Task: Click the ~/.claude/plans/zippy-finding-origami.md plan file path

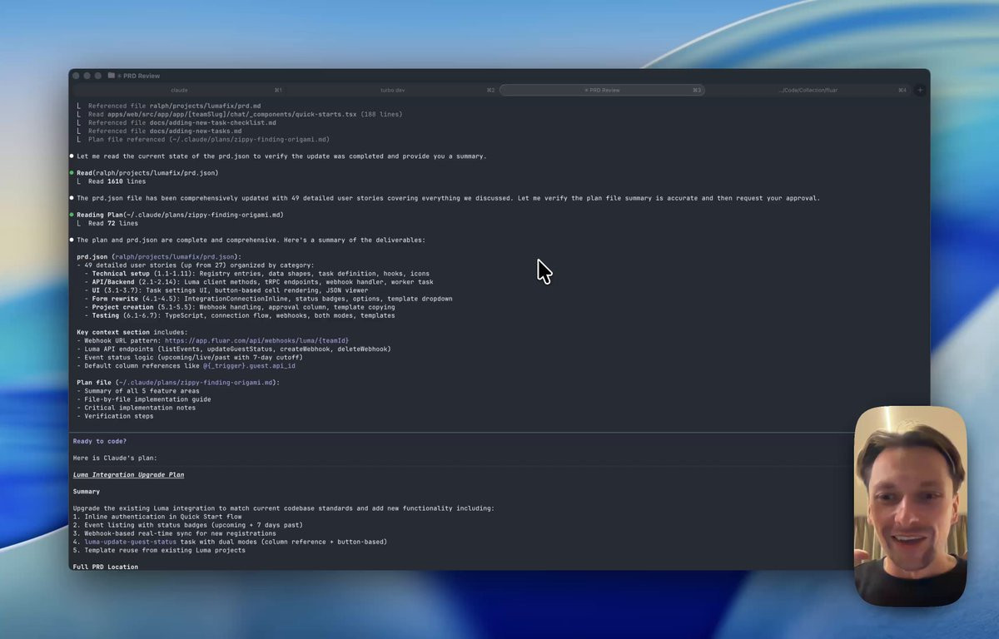Action: coord(196,383)
